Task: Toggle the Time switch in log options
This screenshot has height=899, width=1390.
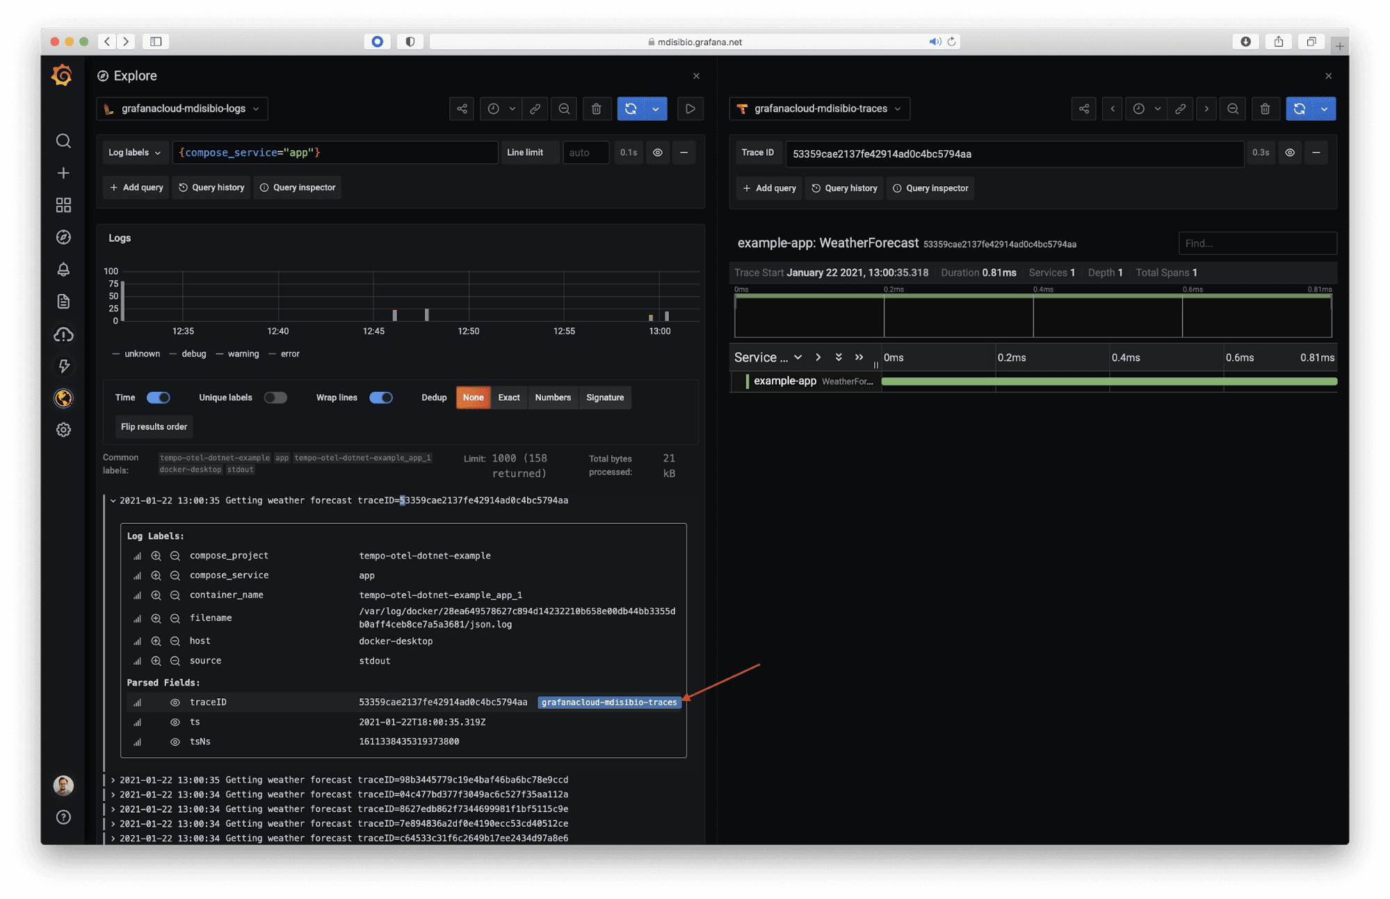Action: point(159,397)
